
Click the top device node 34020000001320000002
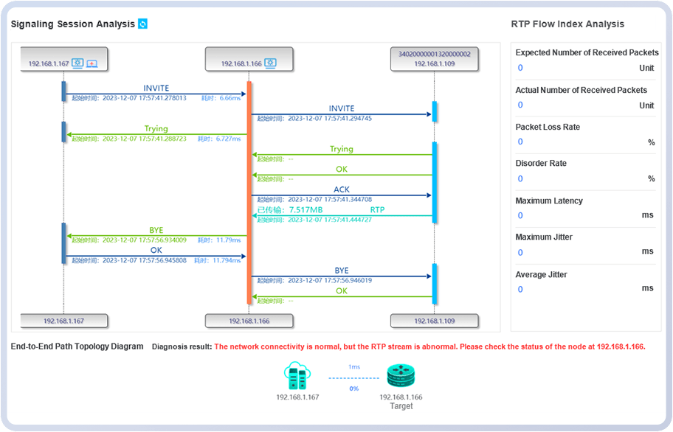[435, 59]
